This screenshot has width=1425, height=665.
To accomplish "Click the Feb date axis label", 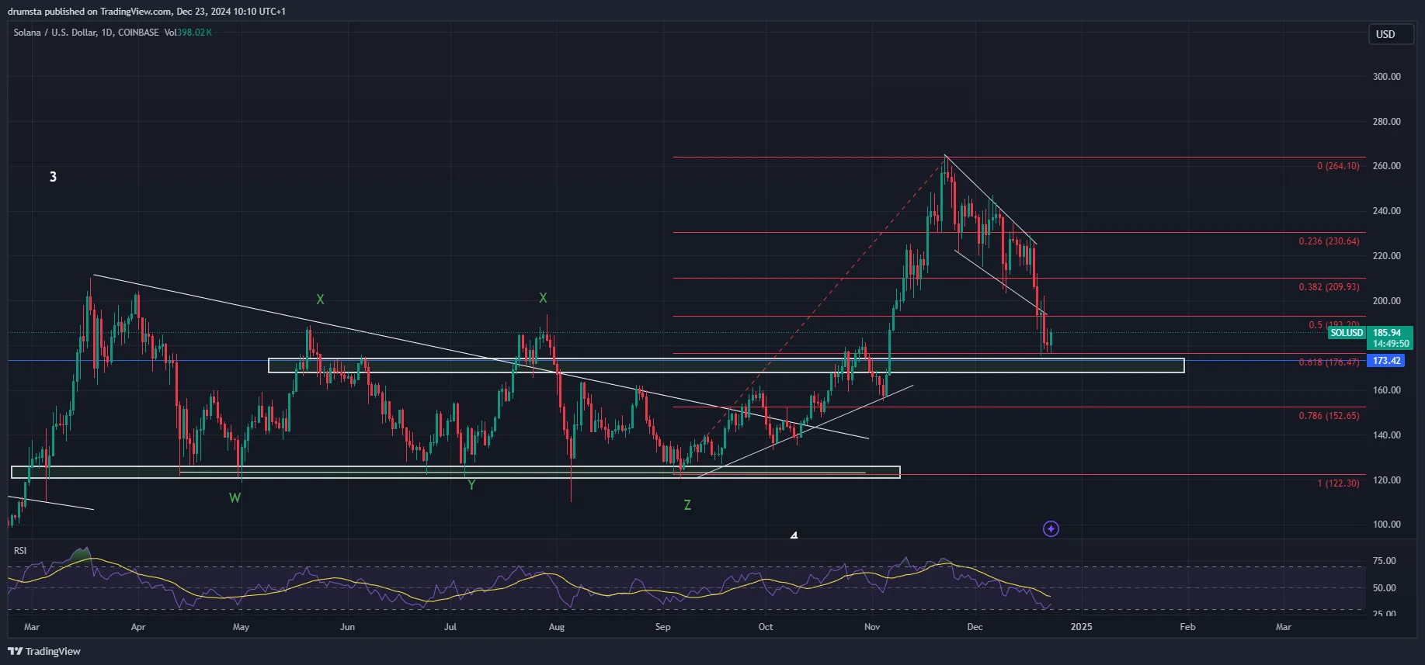I will tap(1187, 627).
